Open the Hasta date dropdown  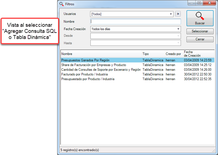[x=135, y=43]
